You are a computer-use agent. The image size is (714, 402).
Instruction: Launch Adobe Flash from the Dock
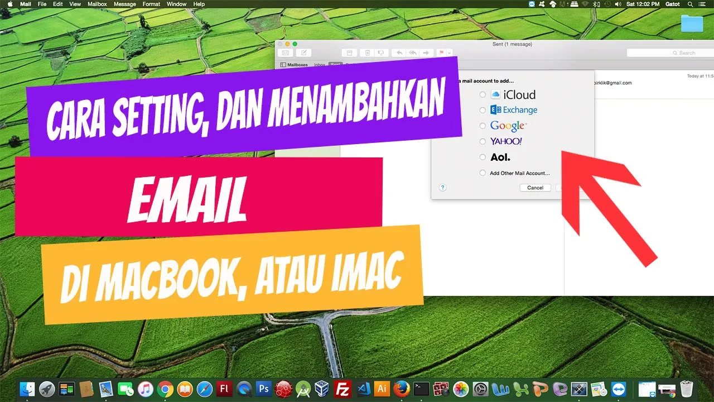pyautogui.click(x=224, y=389)
